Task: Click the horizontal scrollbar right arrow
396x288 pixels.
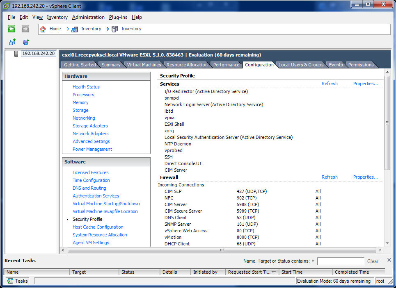Action: pyautogui.click(x=380, y=250)
